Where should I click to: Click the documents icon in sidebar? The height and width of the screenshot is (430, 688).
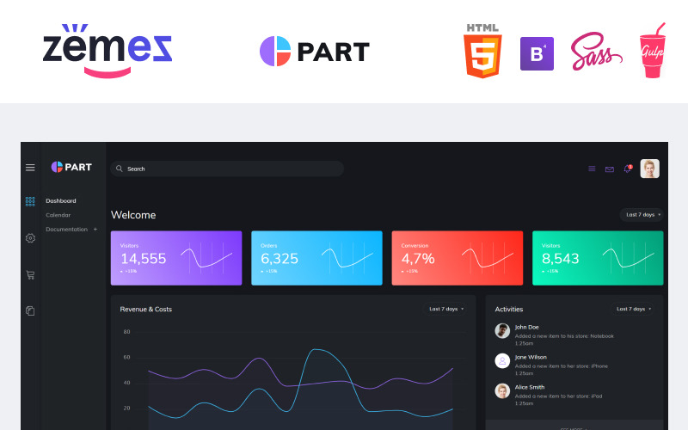(30, 310)
